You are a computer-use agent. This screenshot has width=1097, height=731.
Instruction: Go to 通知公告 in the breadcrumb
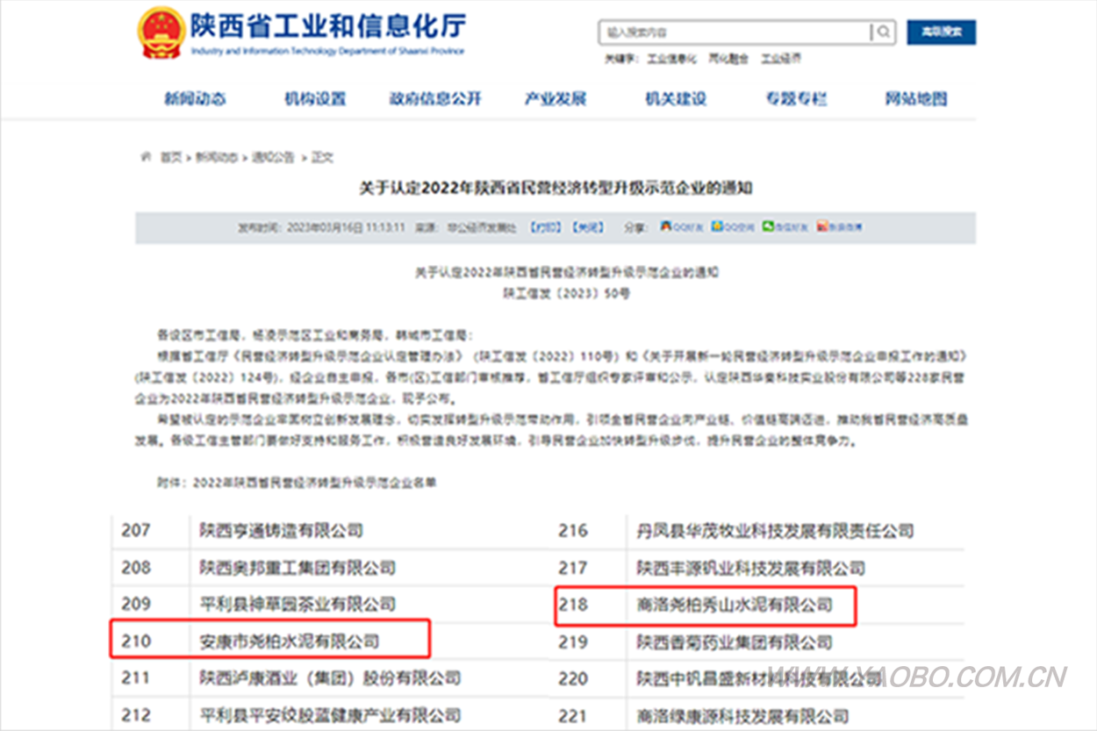click(273, 158)
